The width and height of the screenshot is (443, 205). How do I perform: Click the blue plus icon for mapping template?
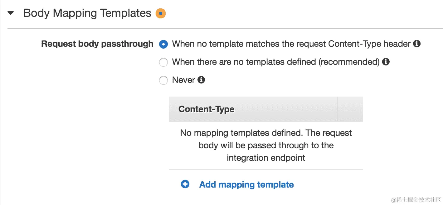(x=185, y=184)
